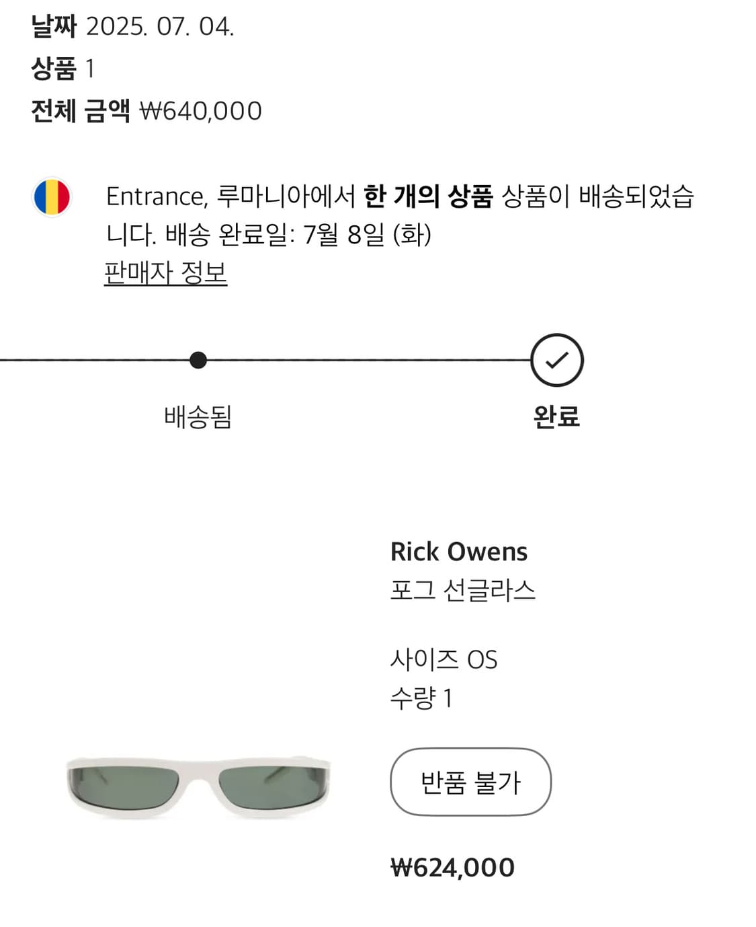756x927 pixels.
Task: Click the ₩624,000 item price
Action: 452,867
